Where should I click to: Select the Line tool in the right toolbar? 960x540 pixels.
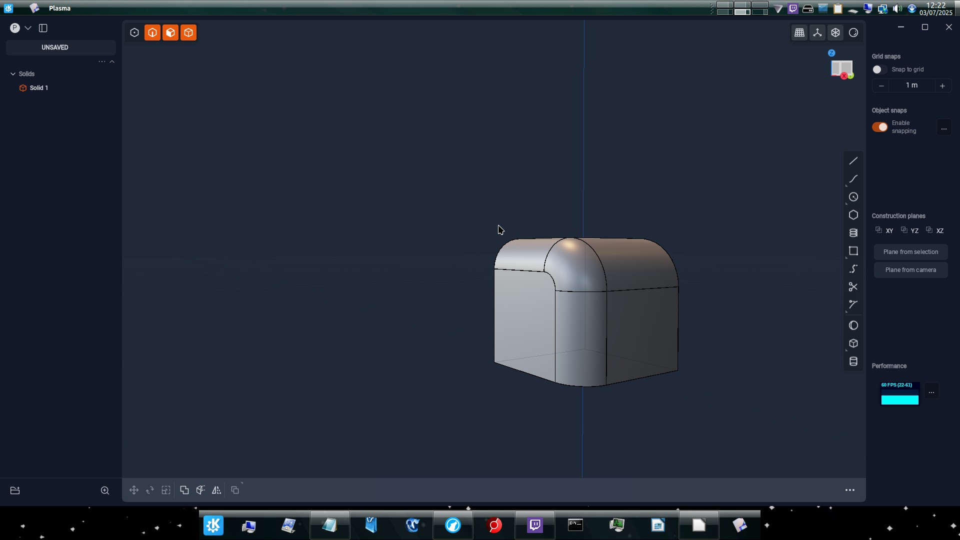pos(853,161)
